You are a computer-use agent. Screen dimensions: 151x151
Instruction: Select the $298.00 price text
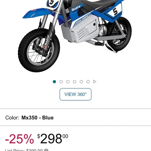pyautogui.click(x=53, y=139)
